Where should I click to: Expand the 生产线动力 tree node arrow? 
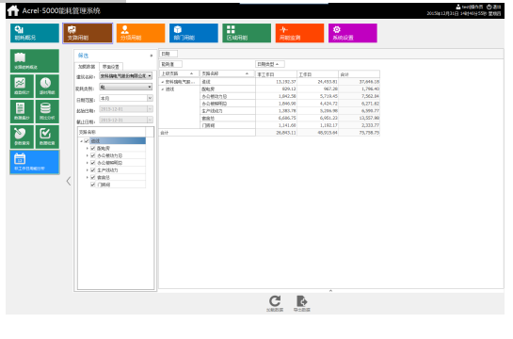pos(88,170)
